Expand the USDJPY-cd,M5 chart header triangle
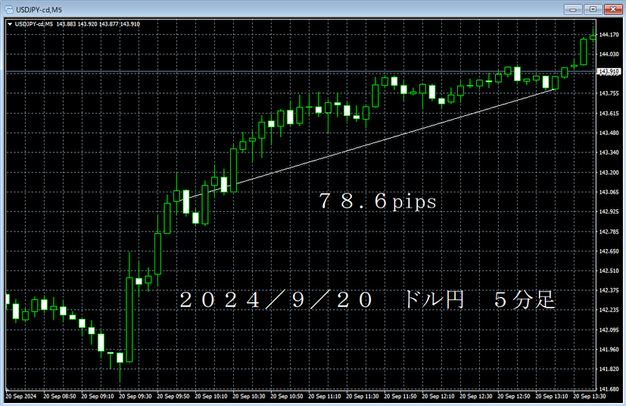626x406 pixels. tap(10, 24)
